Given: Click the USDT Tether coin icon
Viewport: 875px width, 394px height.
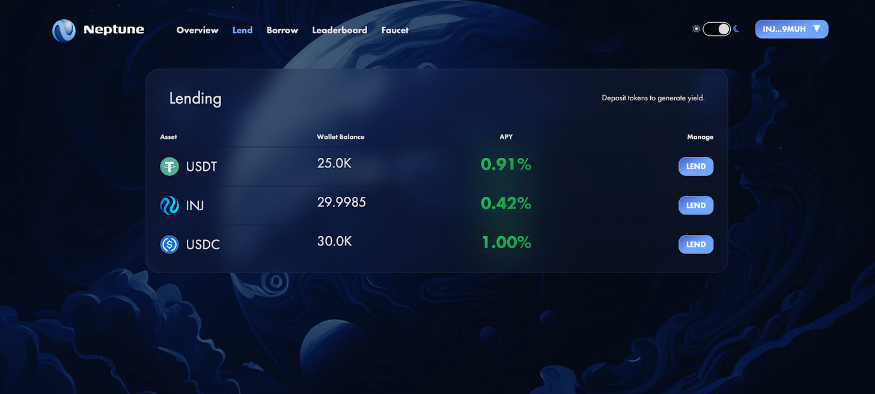Looking at the screenshot, I should (169, 166).
